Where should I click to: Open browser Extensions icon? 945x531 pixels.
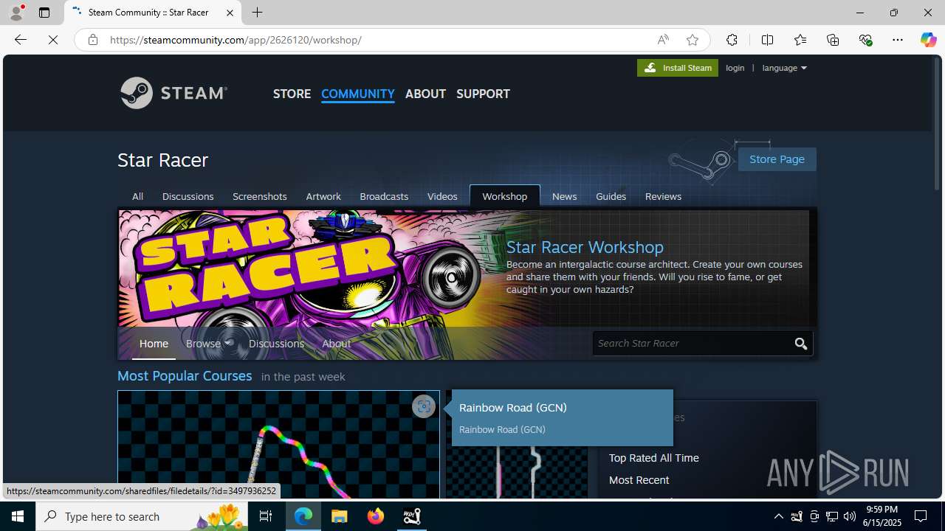[x=732, y=40]
